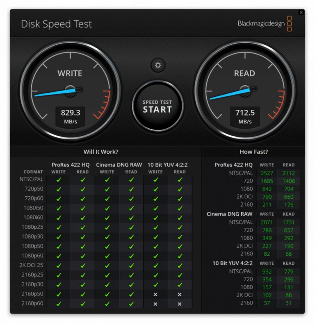
Task: Click the 1080p60 Cinema DNG read checkmark
Action: 131,256
